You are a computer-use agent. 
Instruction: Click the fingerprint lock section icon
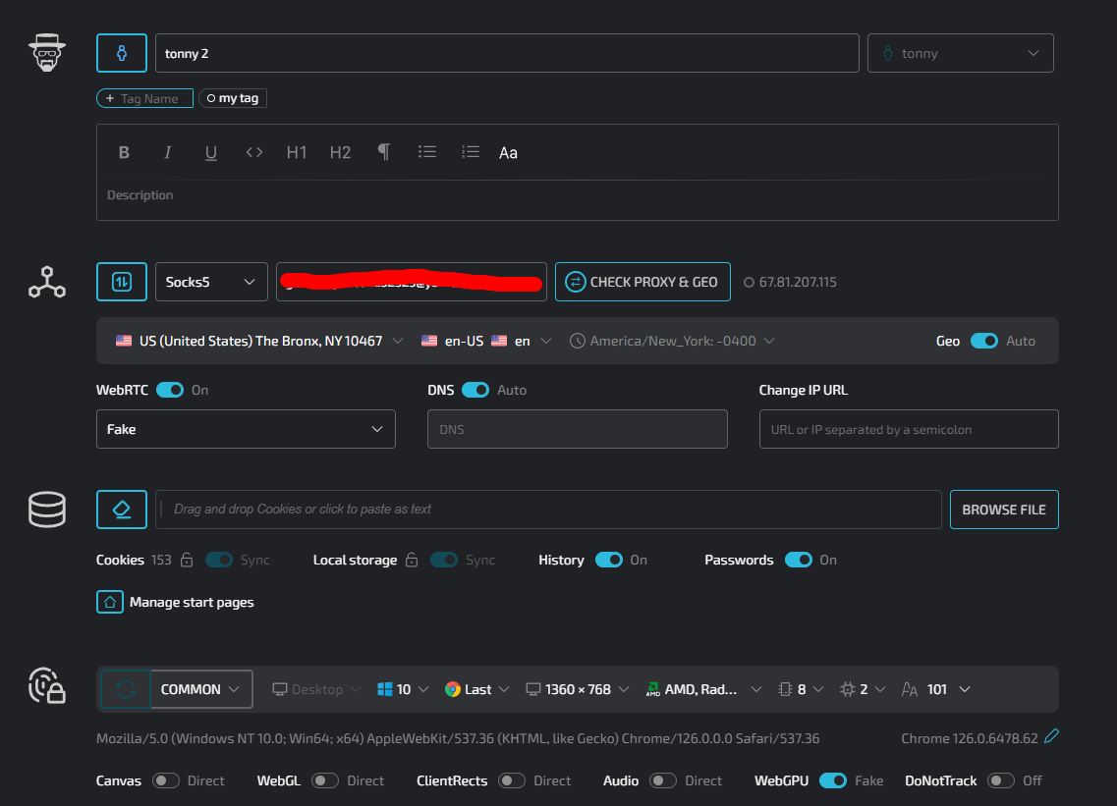pos(47,685)
